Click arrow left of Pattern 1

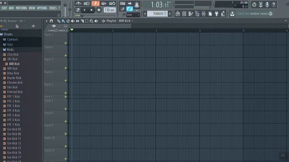pos(145,13)
